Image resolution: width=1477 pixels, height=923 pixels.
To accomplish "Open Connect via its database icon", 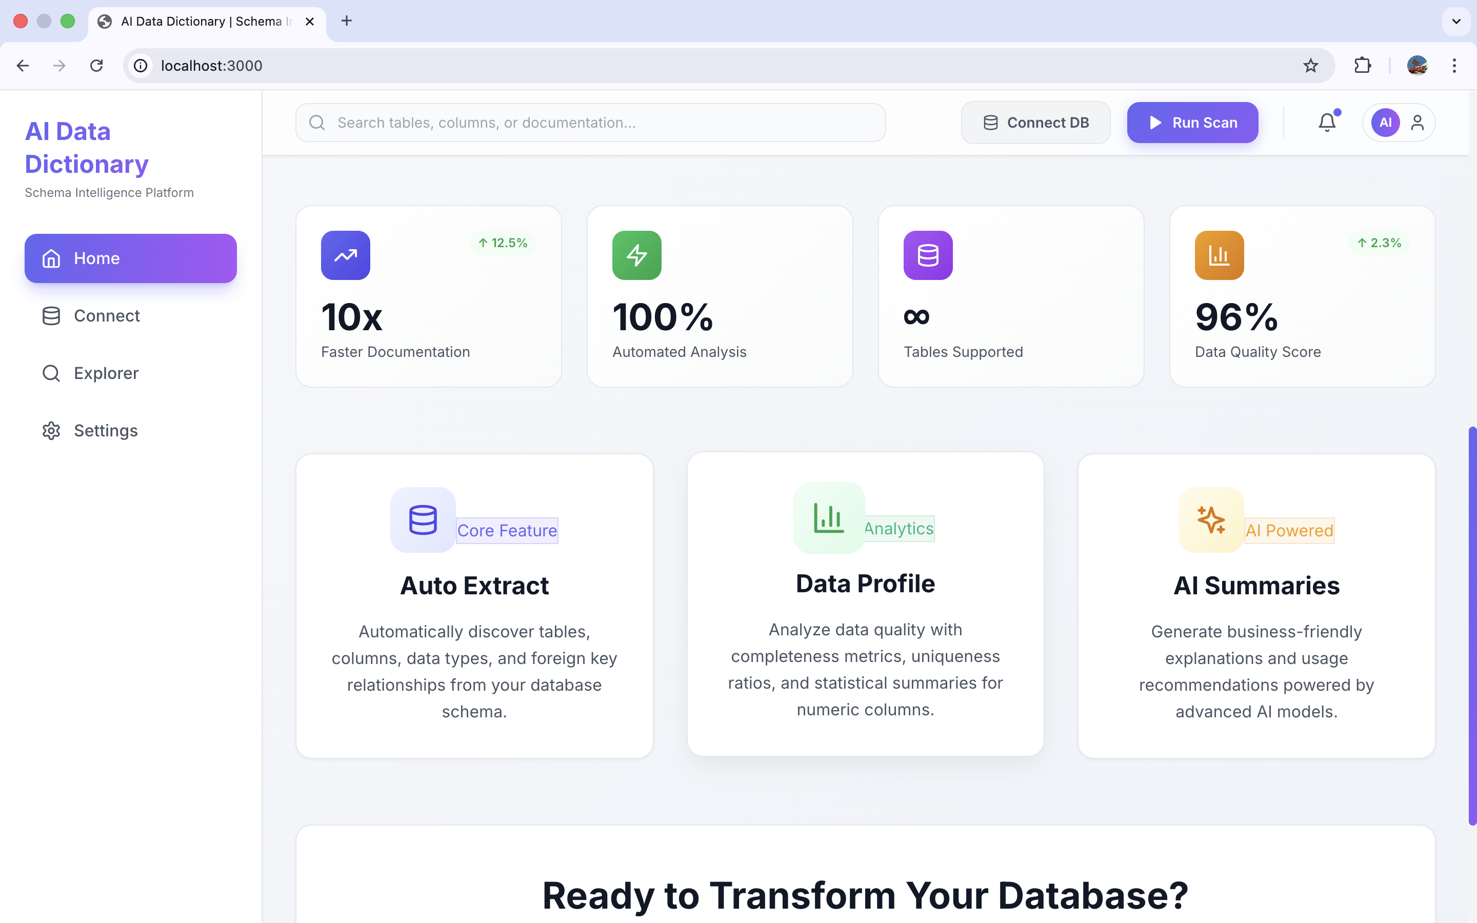I will click(51, 315).
